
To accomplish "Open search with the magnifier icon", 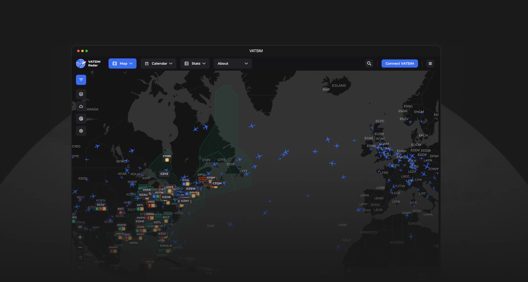I will coord(369,63).
